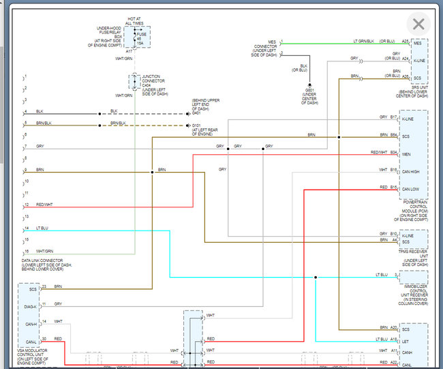The height and width of the screenshot is (369, 443).
Task: Click the 'MES CONNECTOR' label
Action: tap(265, 44)
